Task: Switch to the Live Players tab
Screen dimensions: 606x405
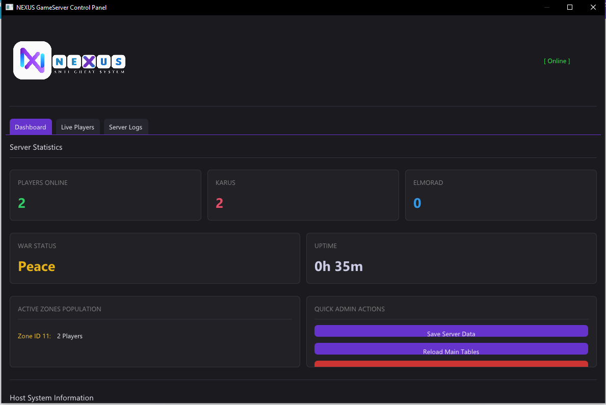Action: click(x=77, y=127)
